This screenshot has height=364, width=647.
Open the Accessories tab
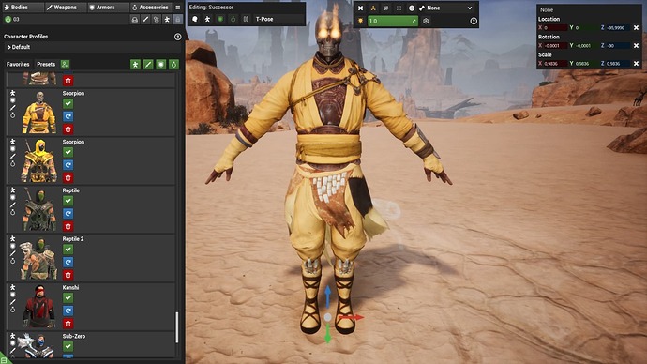151,8
